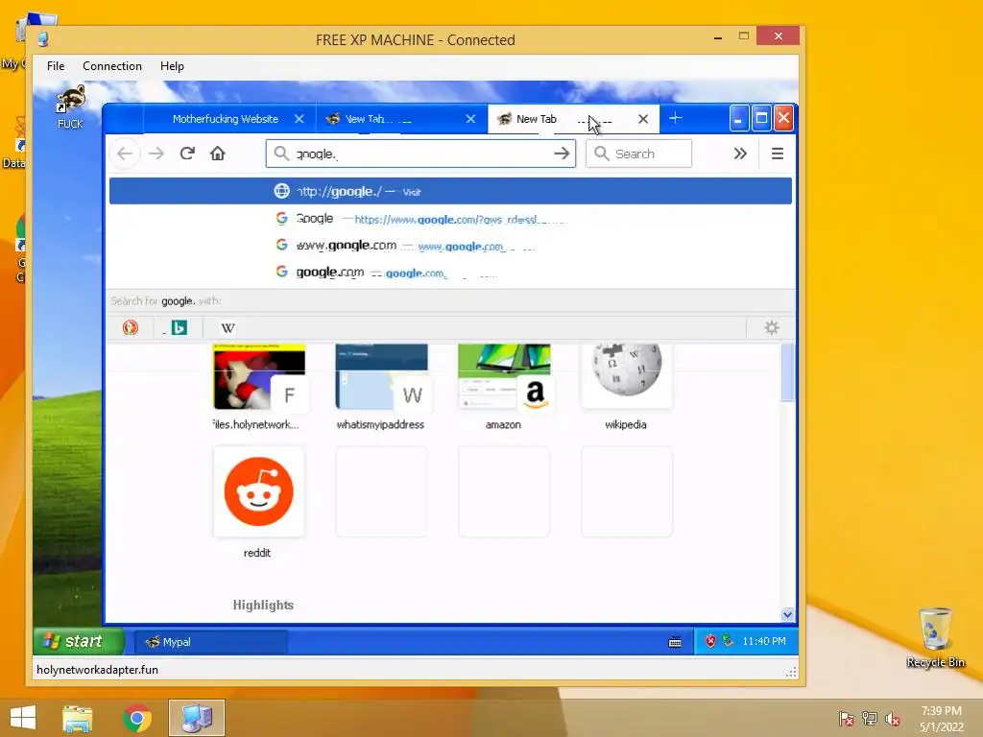
Task: Click the Go arrow in address bar
Action: click(562, 154)
